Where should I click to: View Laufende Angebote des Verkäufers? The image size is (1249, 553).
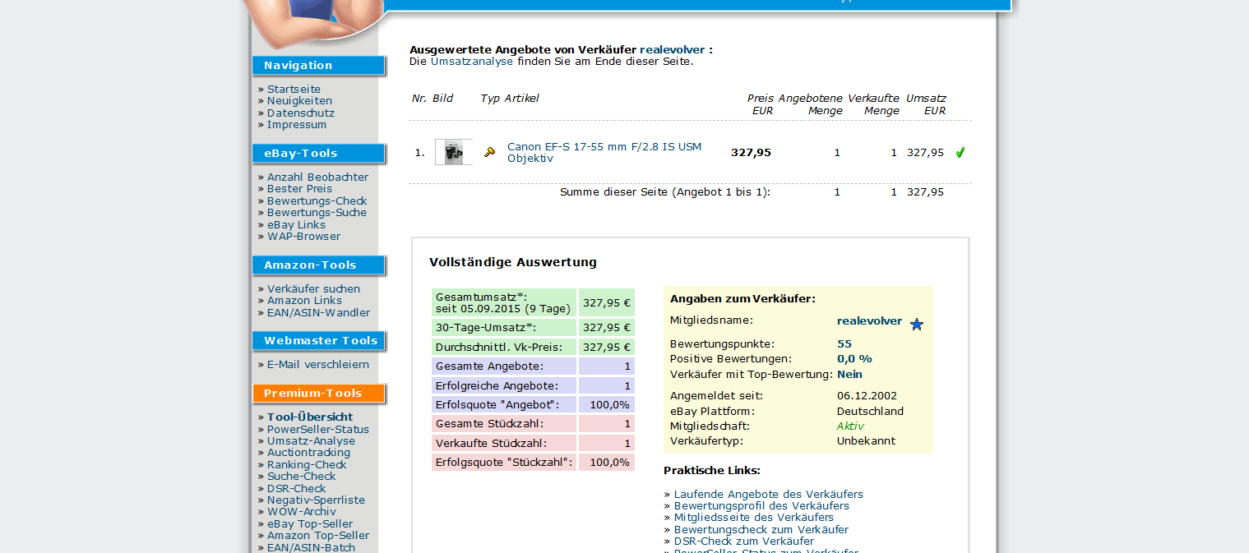(768, 494)
